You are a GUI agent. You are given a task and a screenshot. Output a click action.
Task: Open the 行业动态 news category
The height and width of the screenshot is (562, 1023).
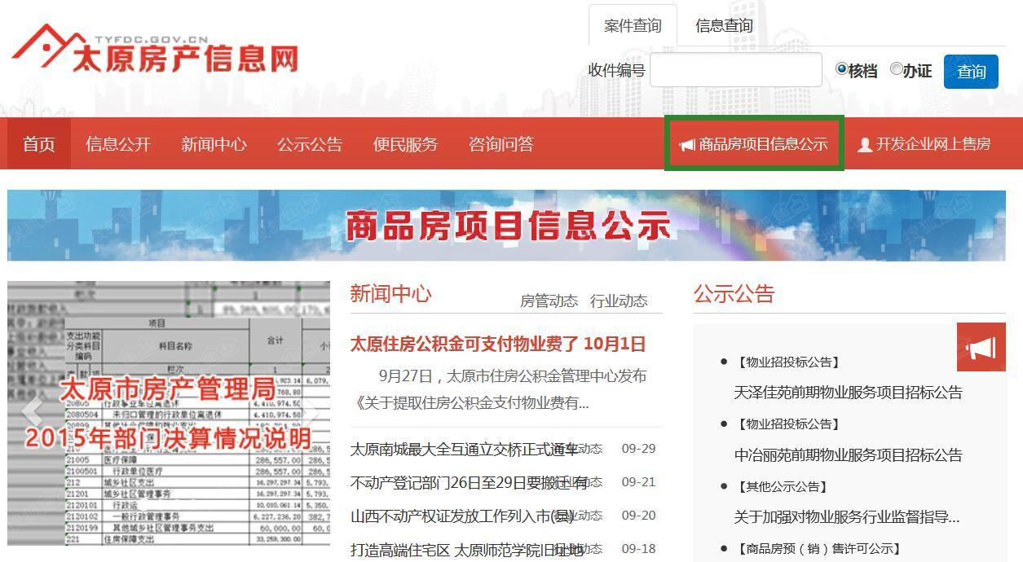(x=619, y=301)
